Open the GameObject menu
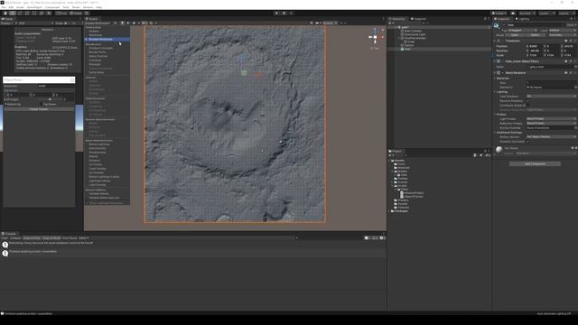 click(x=34, y=7)
